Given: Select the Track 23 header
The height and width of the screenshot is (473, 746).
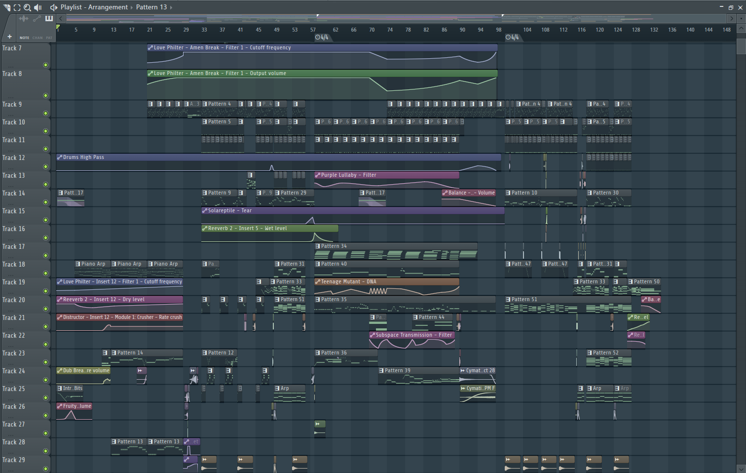Looking at the screenshot, I should (25, 357).
